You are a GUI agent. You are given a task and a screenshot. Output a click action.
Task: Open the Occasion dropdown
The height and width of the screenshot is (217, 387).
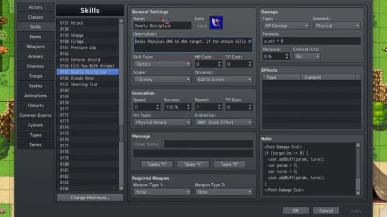tap(224, 80)
